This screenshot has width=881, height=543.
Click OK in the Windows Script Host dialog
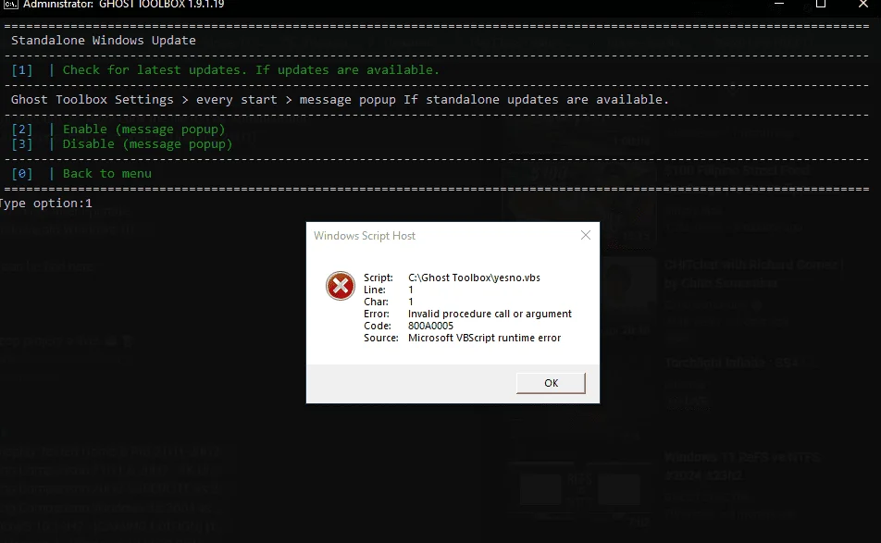coord(551,383)
